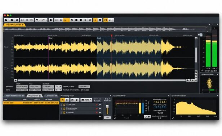The width and height of the screenshot is (222, 136).
Task: Click the red remove icon on DeEsser row
Action: click(x=97, y=105)
